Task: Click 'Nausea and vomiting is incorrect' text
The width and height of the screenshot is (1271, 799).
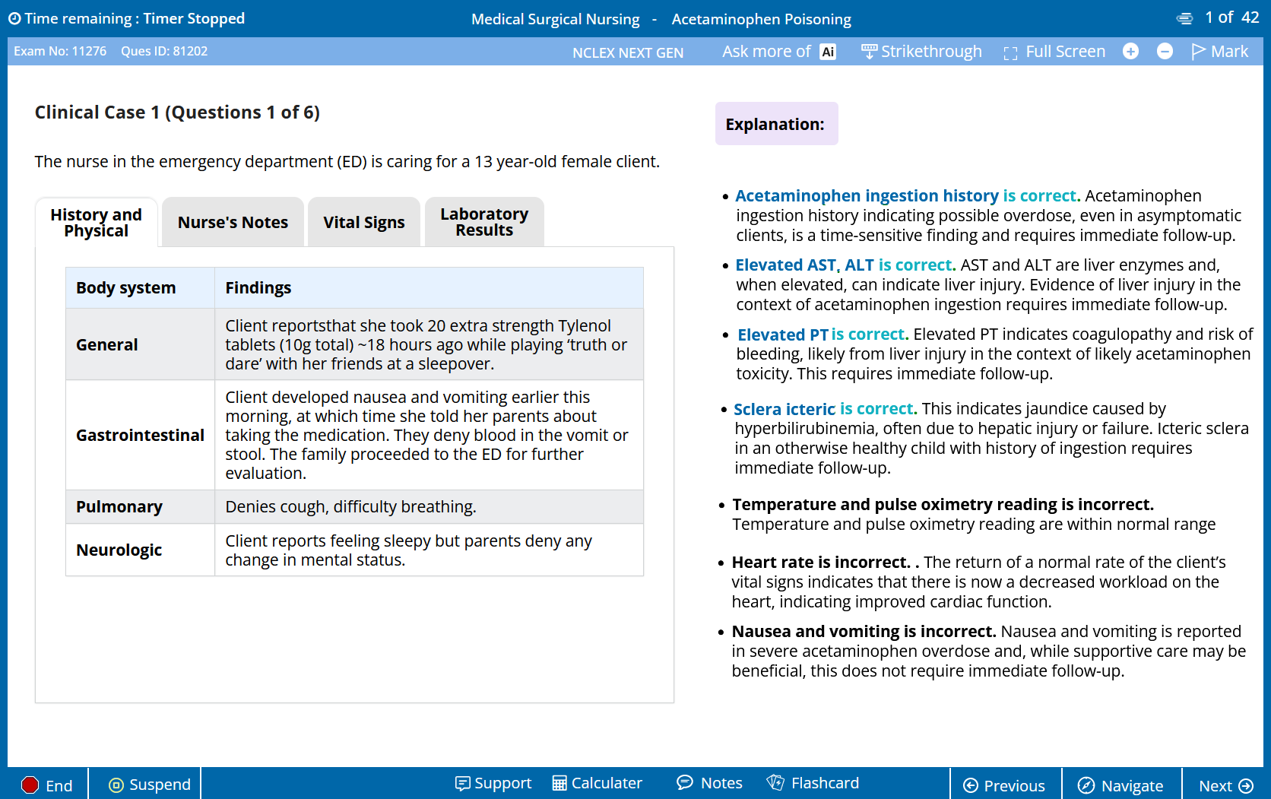Action: coord(864,632)
